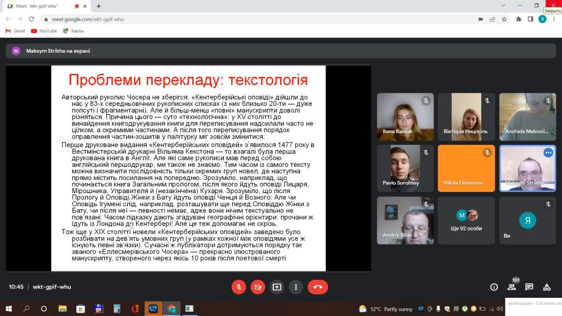End the call with red hang-up button
This screenshot has height=316, width=562.
(318, 287)
